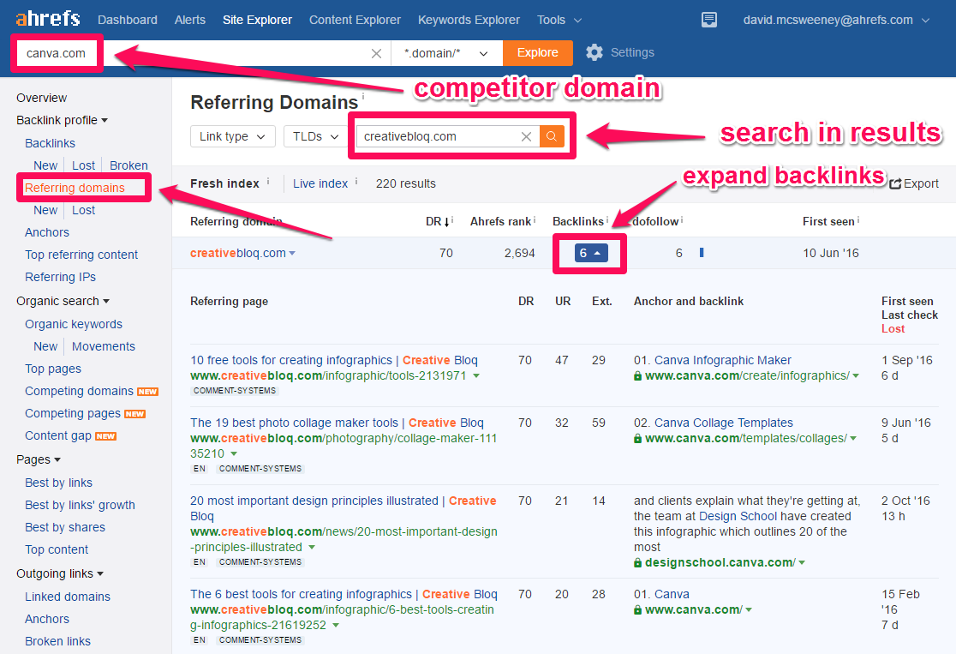Open the *.domain/* mode dropdown
The height and width of the screenshot is (654, 956).
447,53
